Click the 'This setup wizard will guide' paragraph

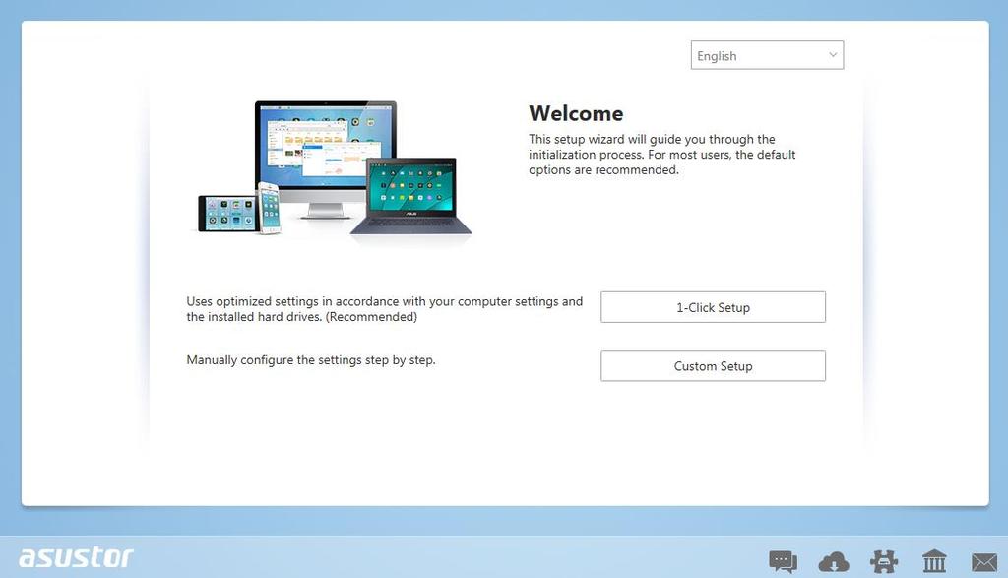662,155
